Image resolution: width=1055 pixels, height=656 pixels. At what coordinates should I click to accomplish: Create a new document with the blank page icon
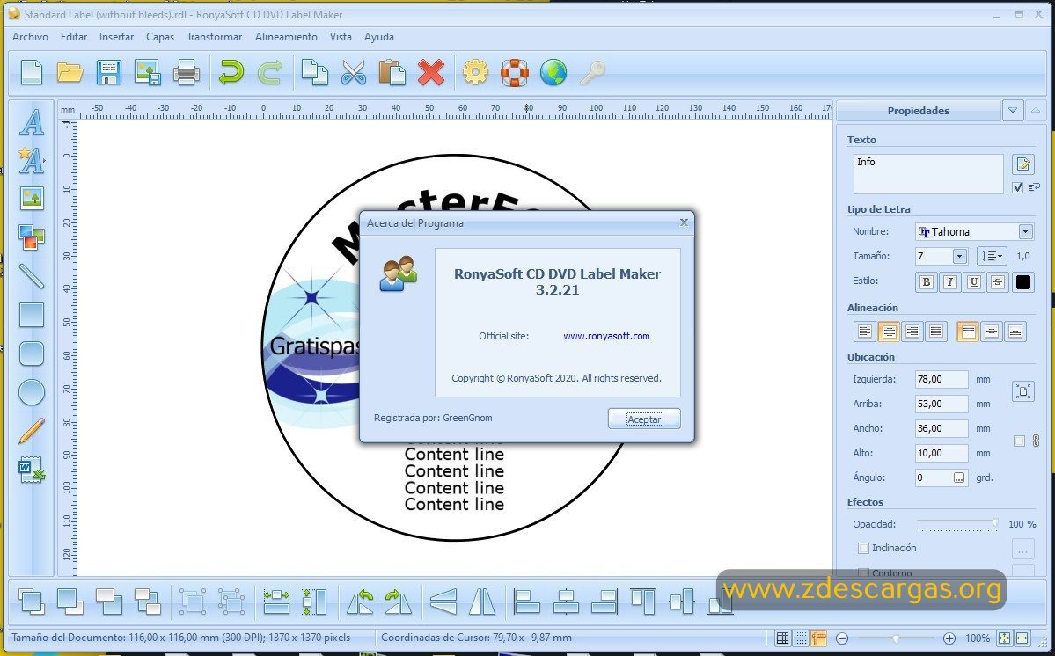tap(32, 72)
